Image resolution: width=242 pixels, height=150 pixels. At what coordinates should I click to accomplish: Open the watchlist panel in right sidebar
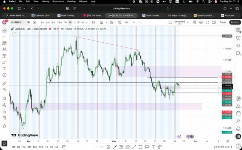238,30
